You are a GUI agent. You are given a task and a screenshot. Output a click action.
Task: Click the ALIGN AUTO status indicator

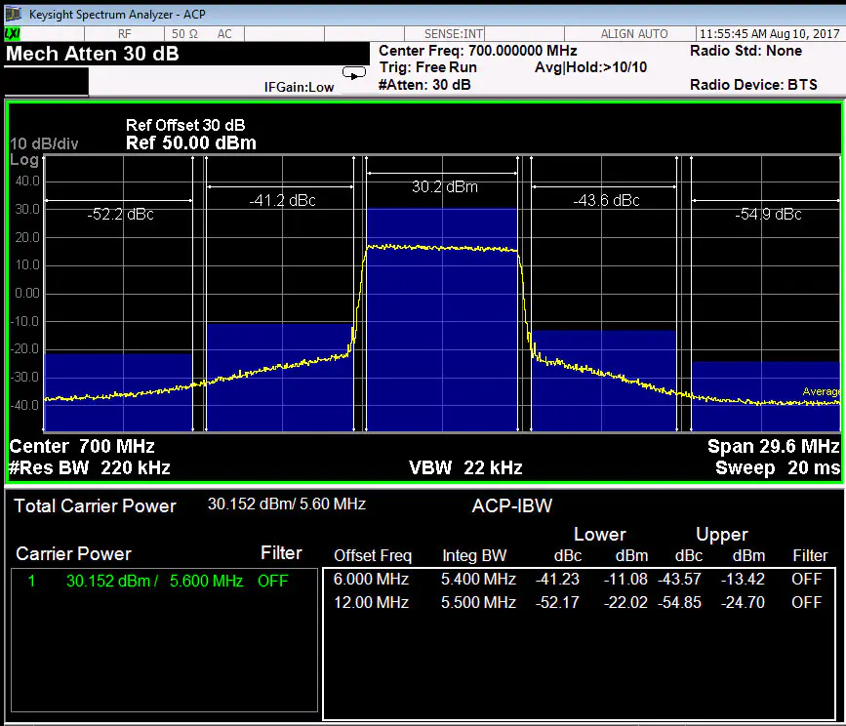tap(634, 34)
